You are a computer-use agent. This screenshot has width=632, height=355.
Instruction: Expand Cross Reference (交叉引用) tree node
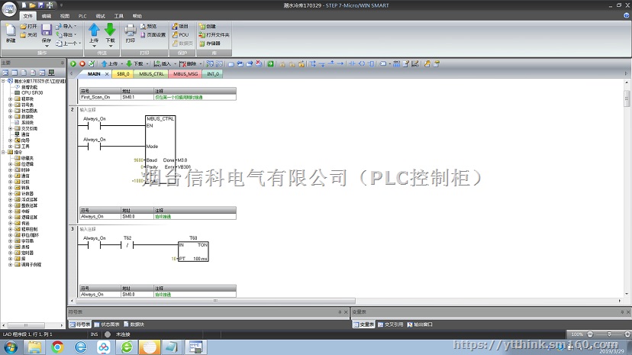pyautogui.click(x=10, y=128)
